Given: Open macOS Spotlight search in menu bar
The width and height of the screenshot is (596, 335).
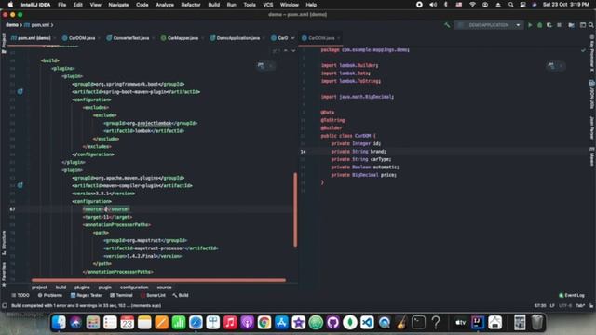Looking at the screenshot, I should [511, 5].
